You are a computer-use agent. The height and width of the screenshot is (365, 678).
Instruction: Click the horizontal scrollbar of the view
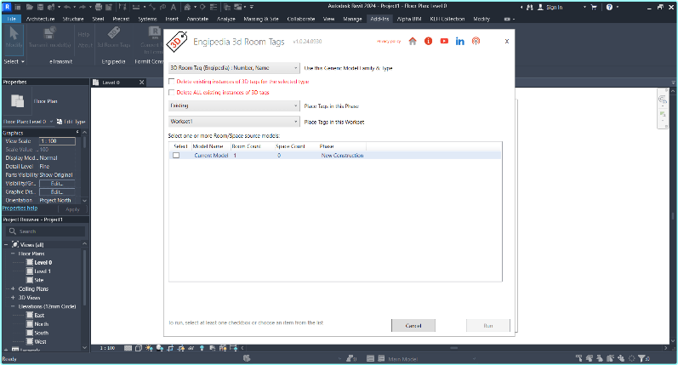[453, 348]
